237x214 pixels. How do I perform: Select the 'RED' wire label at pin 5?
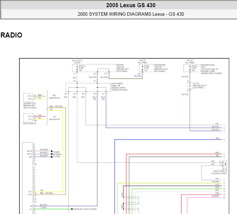[x=217, y=153]
